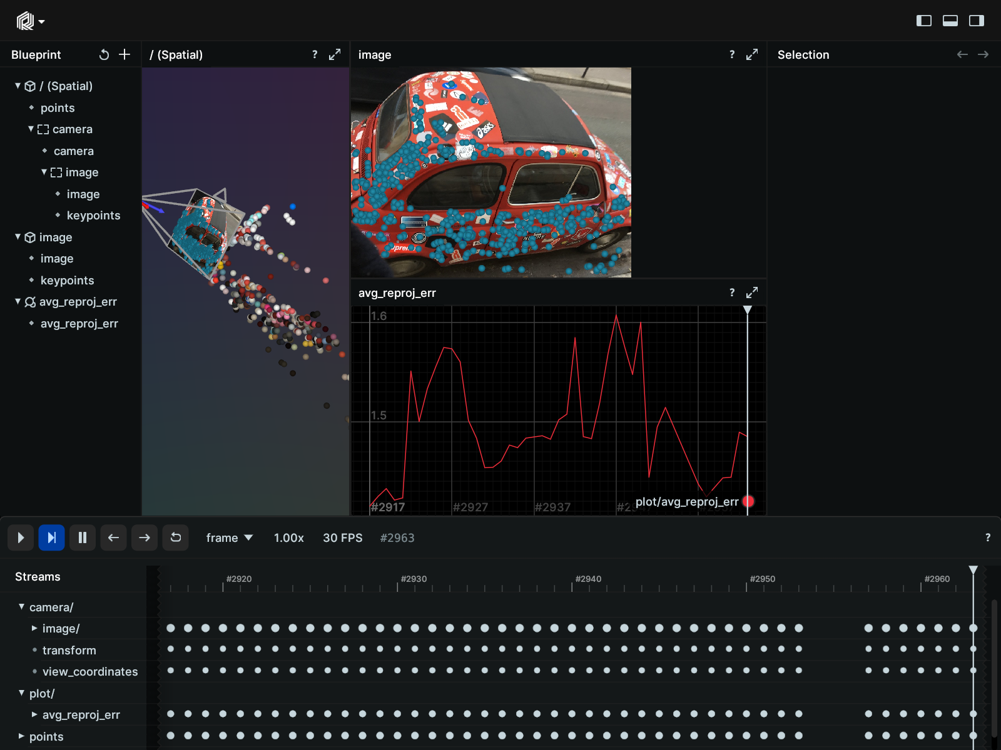Collapse the plot/ stream

click(x=22, y=693)
